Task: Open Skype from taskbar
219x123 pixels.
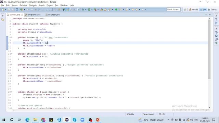Action: point(75,120)
